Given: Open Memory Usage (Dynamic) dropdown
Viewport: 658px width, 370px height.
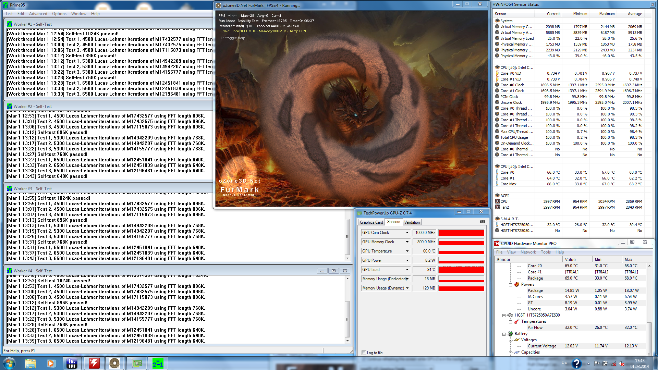Looking at the screenshot, I should [x=407, y=288].
